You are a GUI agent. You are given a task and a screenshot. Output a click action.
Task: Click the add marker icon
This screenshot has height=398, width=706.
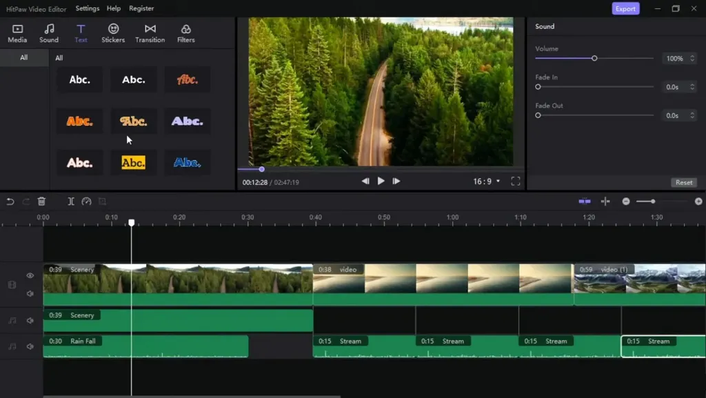[605, 201]
